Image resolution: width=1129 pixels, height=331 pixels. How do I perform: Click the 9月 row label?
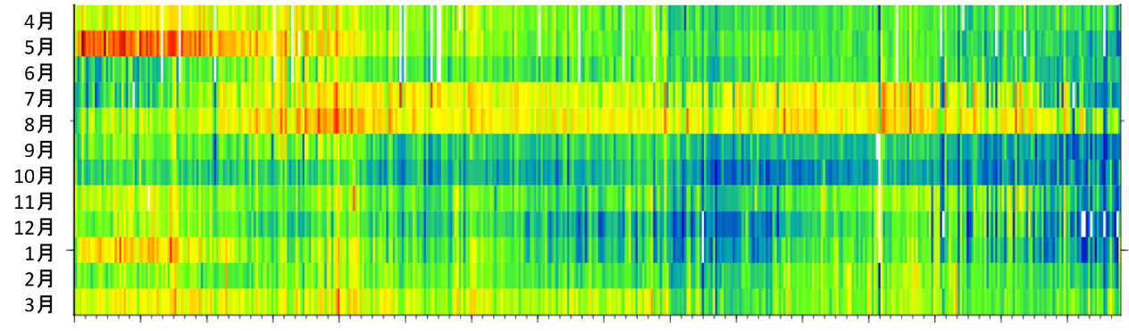coord(39,149)
